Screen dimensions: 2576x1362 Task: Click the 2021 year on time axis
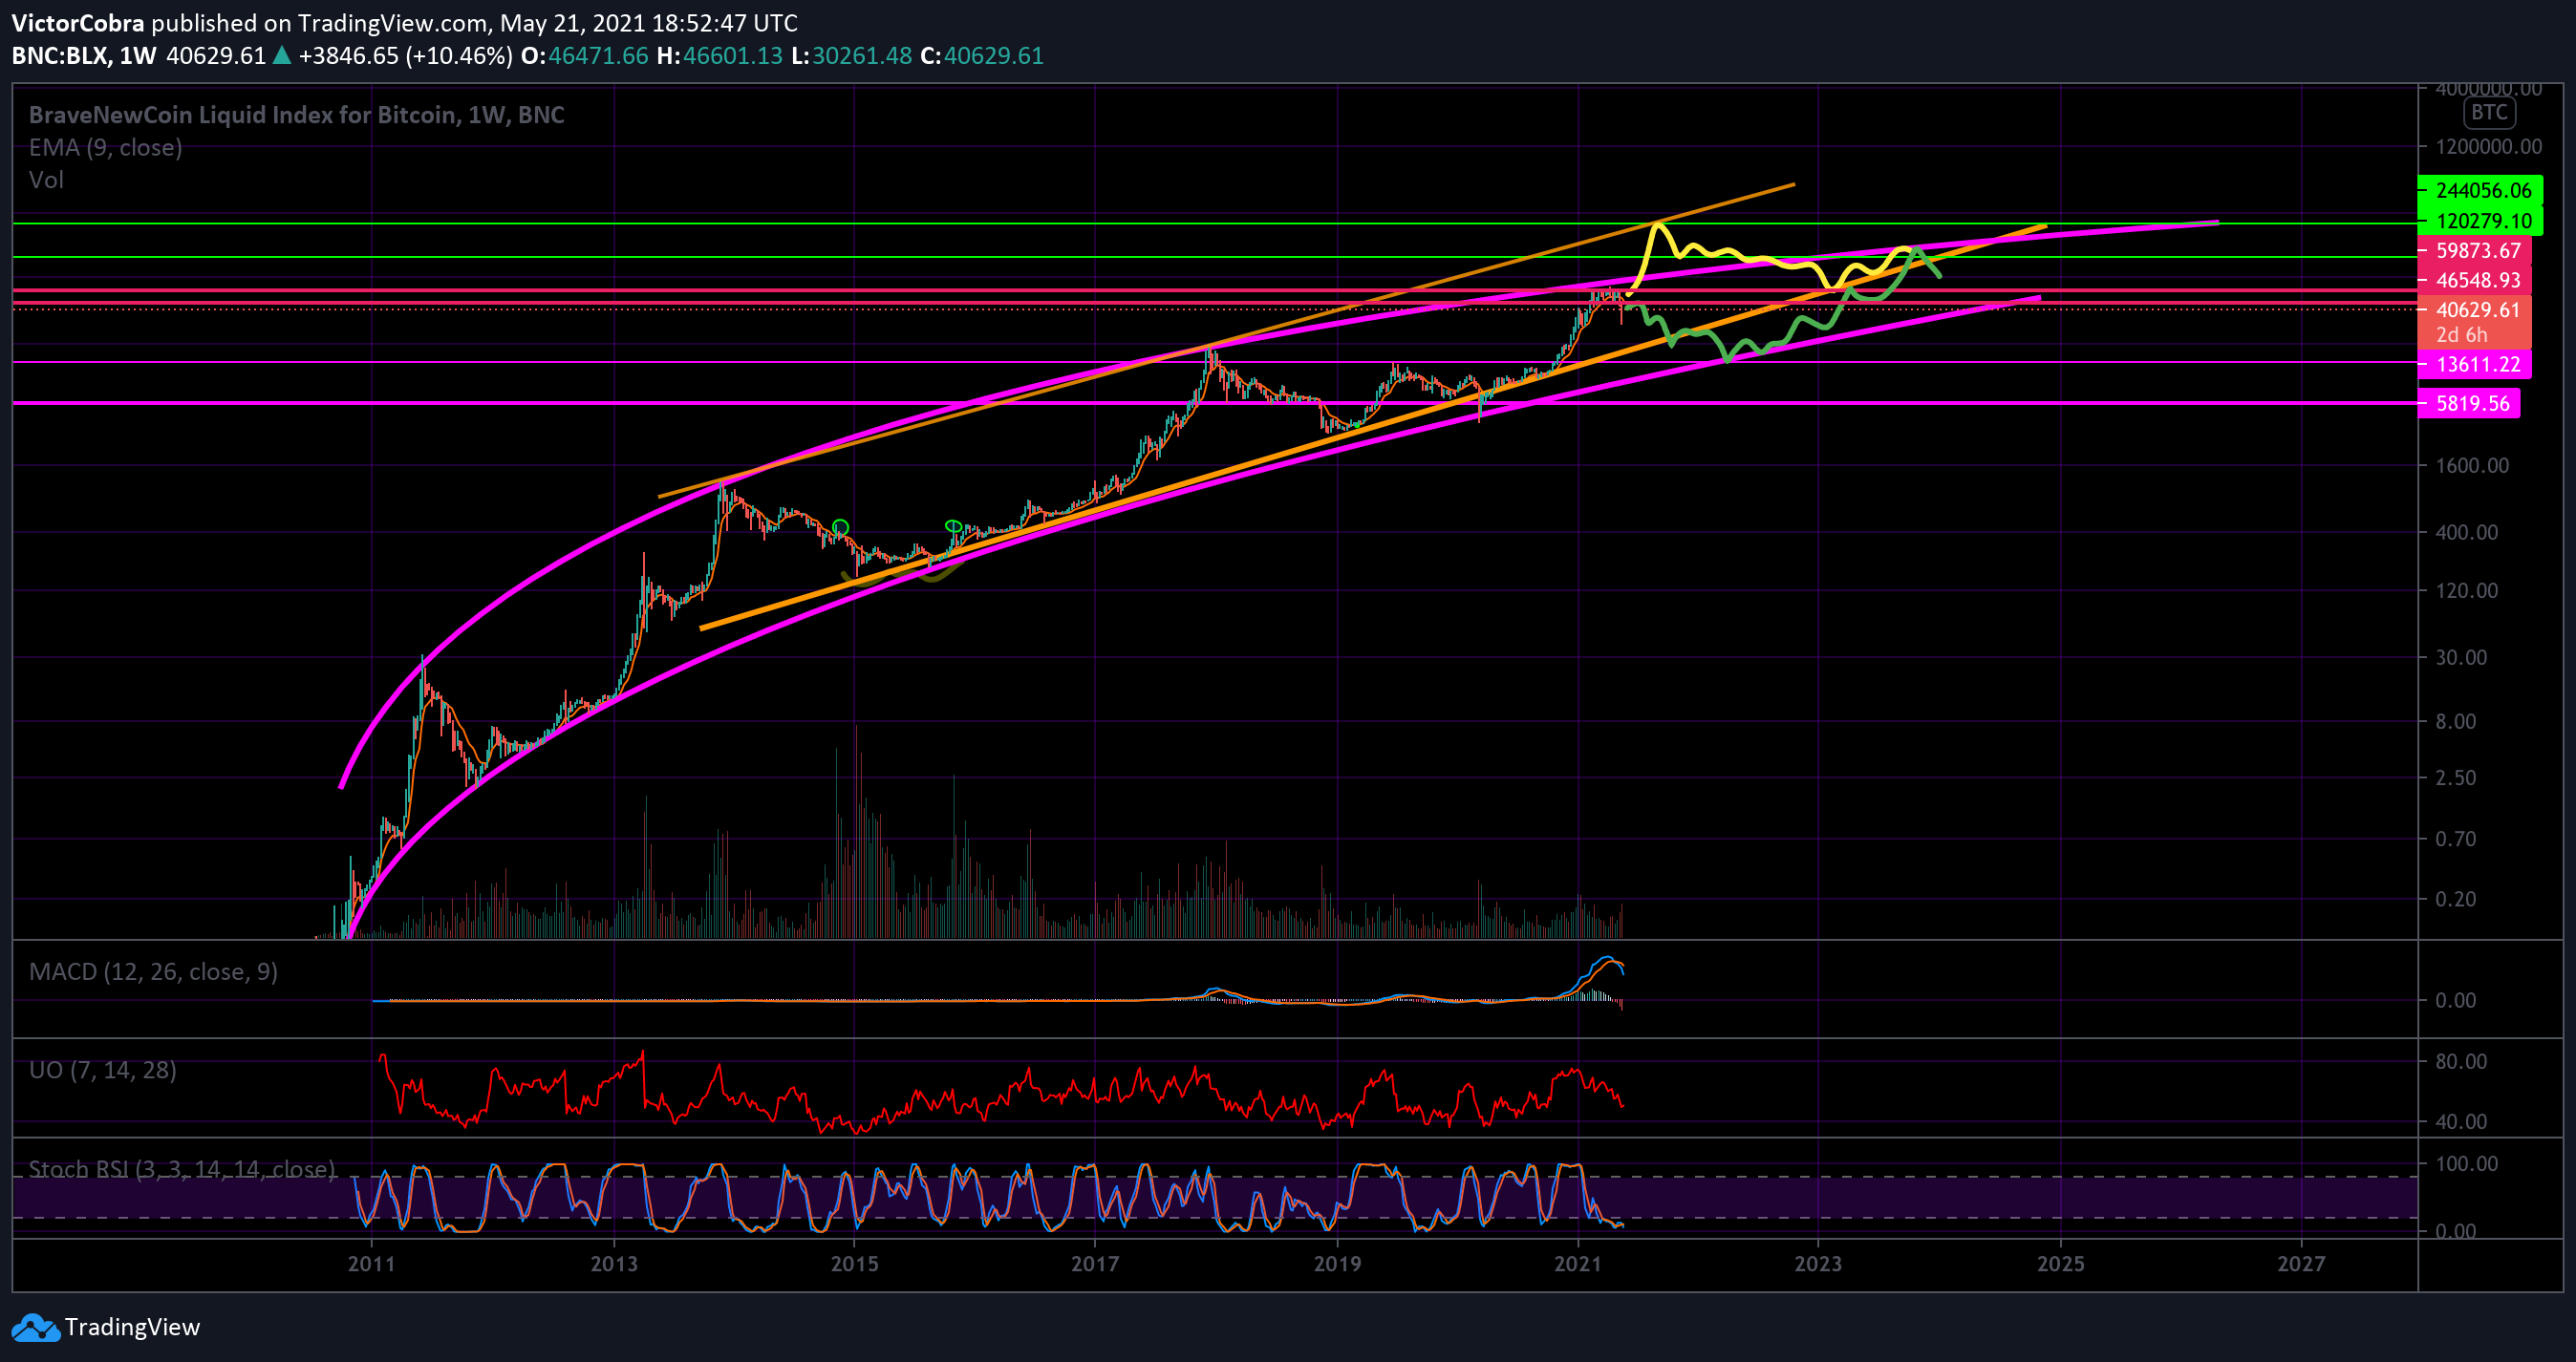1578,1264
